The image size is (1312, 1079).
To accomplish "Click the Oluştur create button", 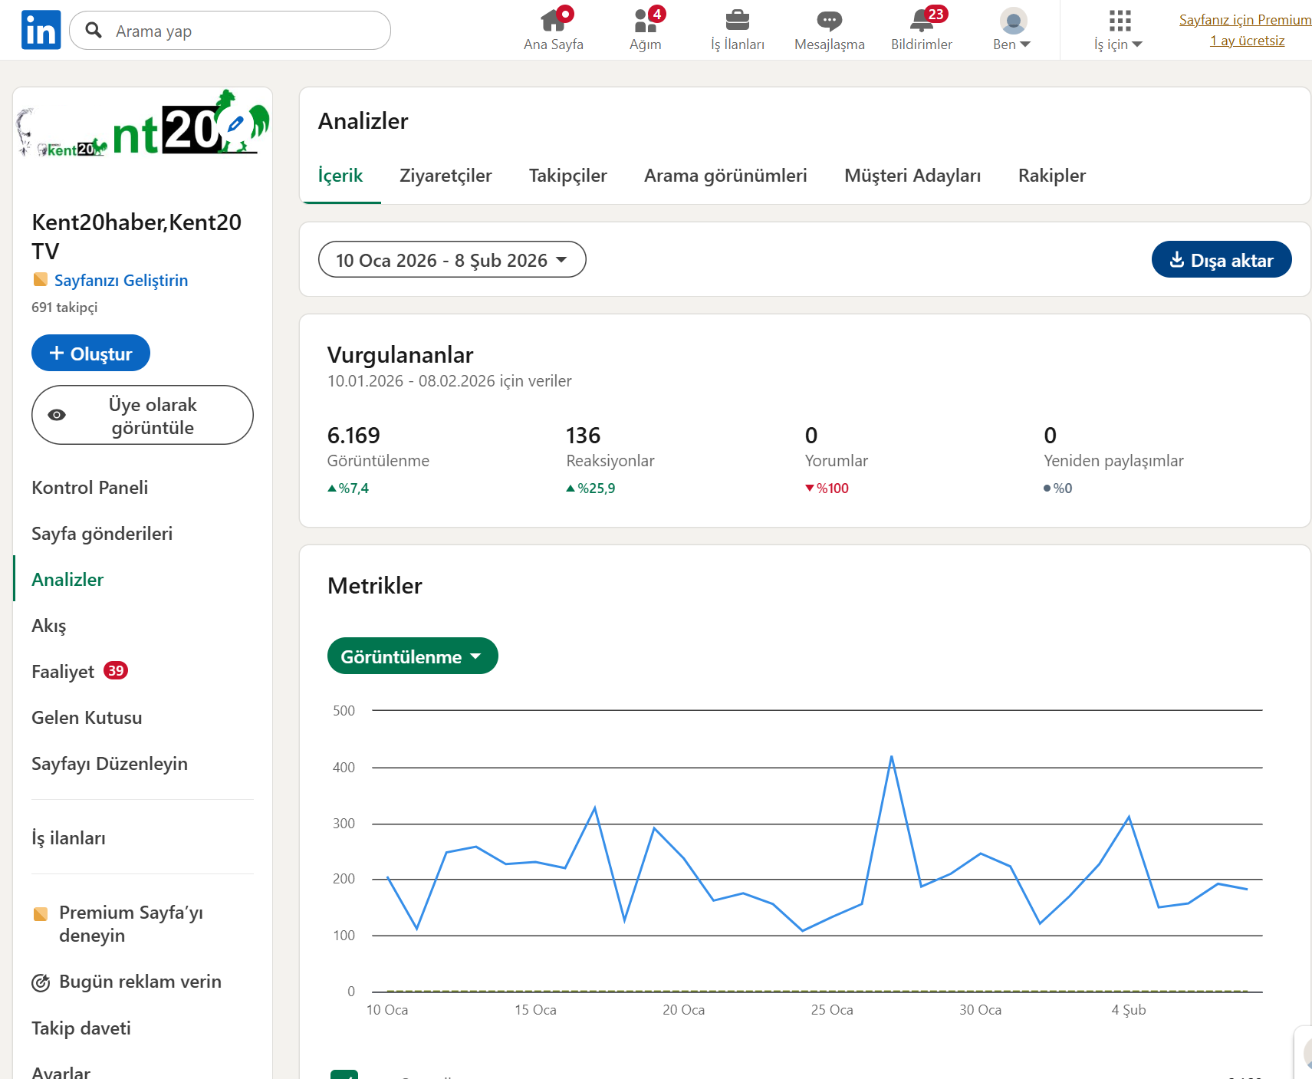I will (90, 354).
